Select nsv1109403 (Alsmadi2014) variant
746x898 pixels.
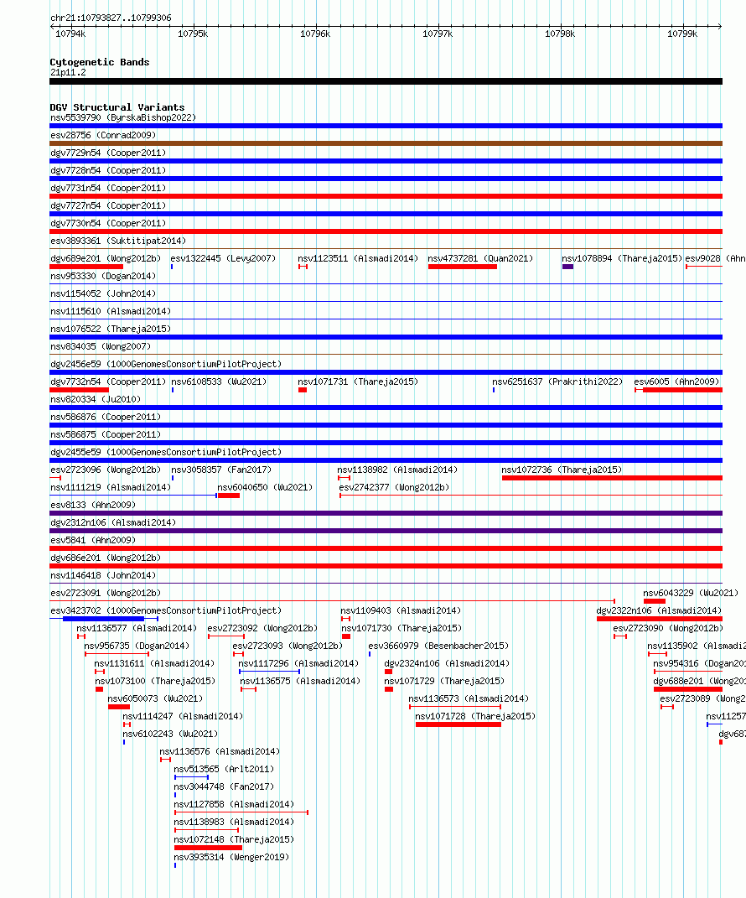pos(401,610)
